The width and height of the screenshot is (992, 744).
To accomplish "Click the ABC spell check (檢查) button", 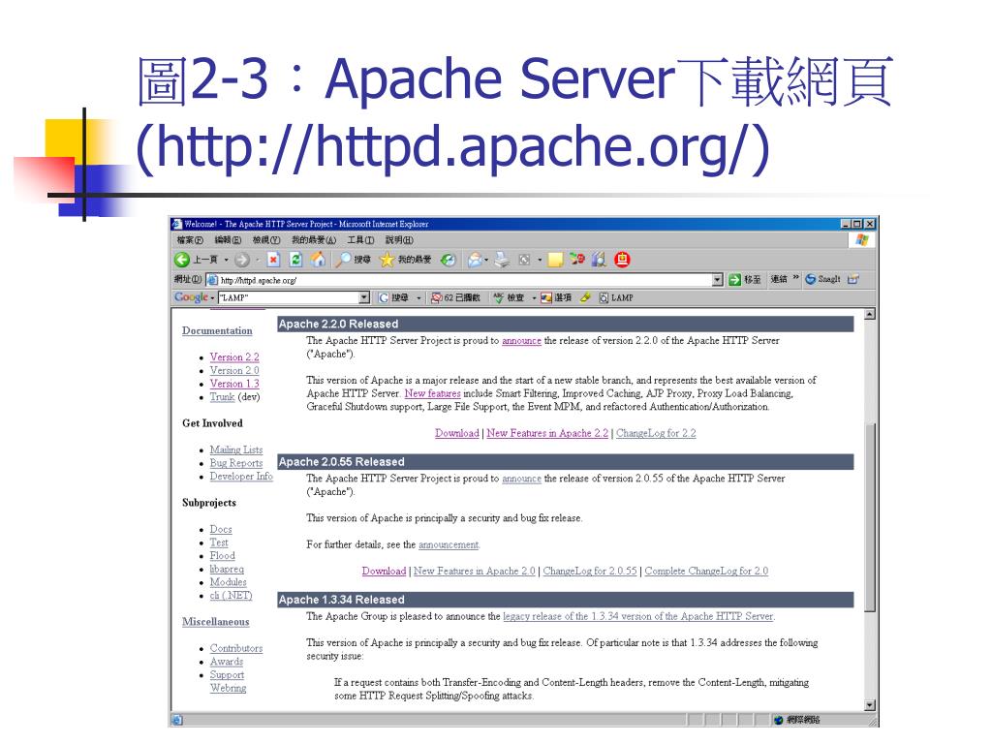I will click(509, 297).
